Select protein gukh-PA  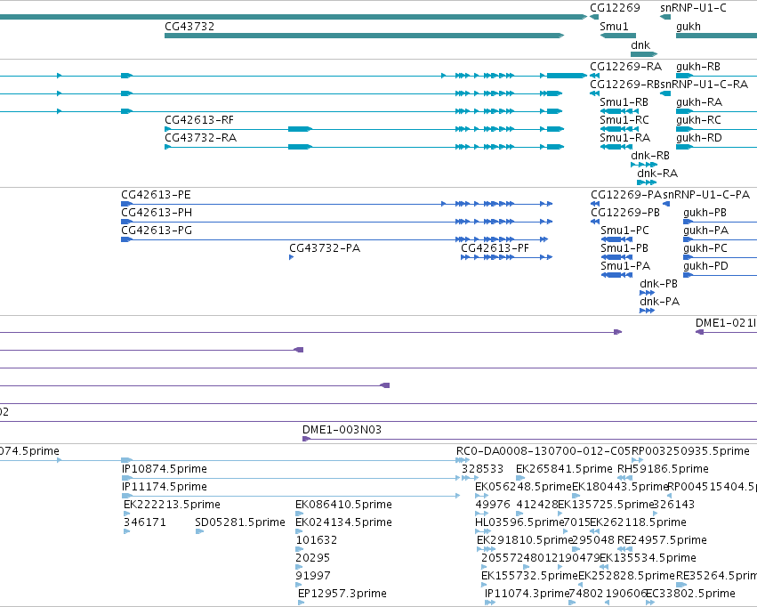[x=705, y=231]
